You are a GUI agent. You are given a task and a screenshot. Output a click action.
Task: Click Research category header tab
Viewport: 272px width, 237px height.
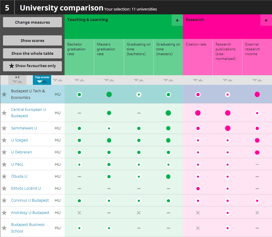pos(195,20)
